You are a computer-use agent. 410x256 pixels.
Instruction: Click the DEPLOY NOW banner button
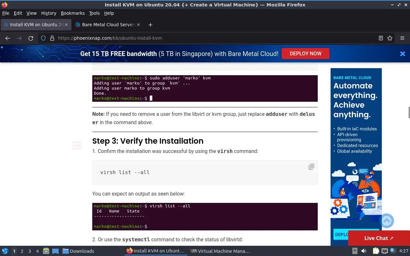(306, 53)
